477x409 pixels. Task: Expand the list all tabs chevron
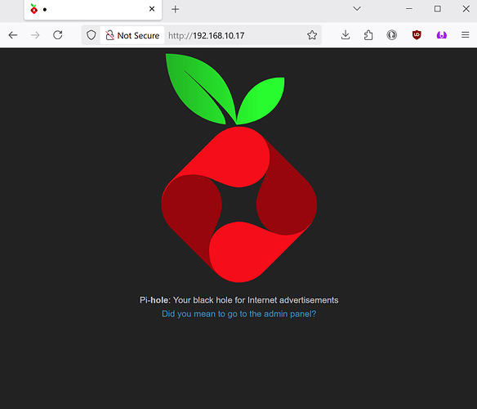click(357, 8)
